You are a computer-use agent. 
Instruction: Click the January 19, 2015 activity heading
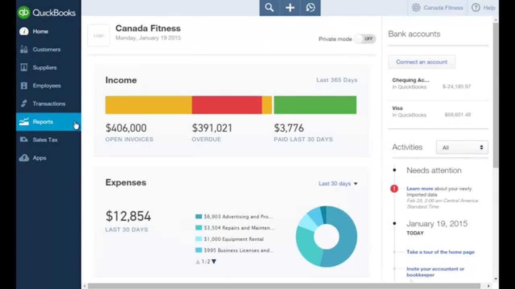pyautogui.click(x=437, y=224)
